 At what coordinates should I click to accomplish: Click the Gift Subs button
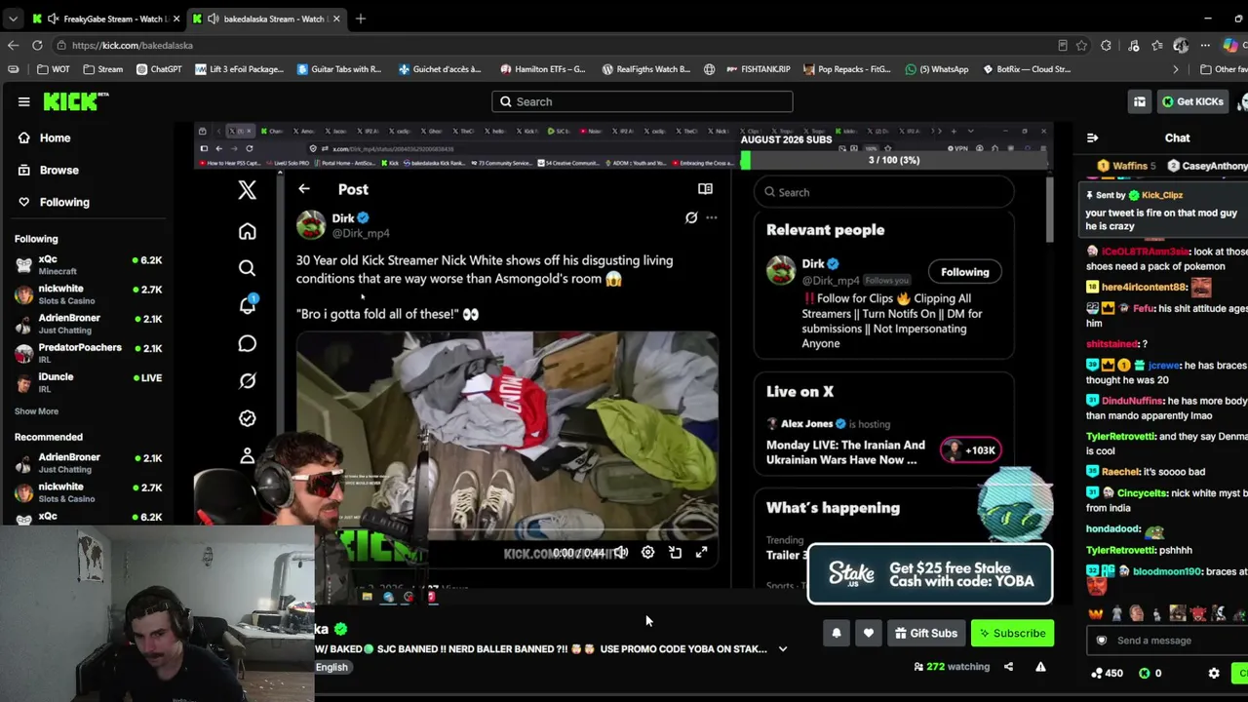point(925,633)
